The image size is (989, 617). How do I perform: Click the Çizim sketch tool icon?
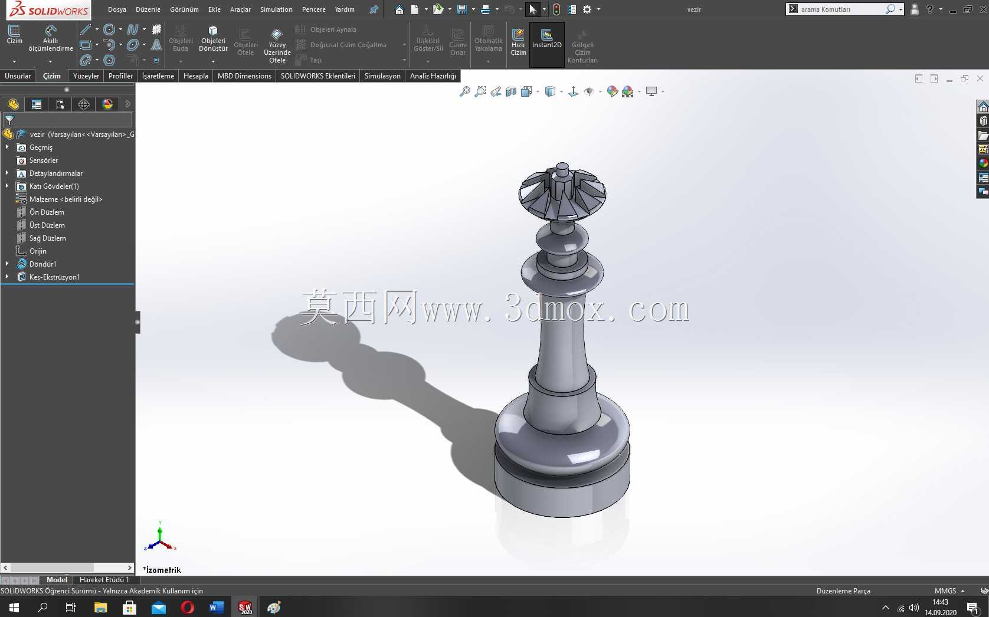pos(14,34)
